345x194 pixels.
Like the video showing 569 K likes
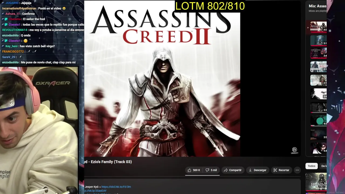194,170
